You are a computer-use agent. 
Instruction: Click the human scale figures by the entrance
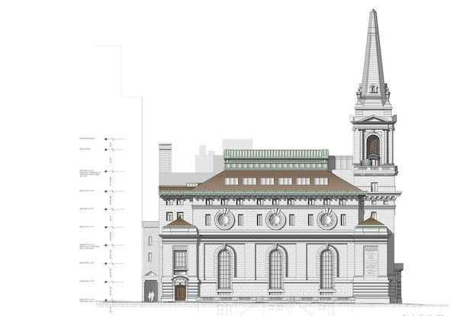(x=151, y=295)
